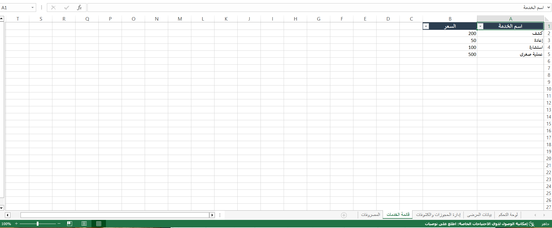Image resolution: width=552 pixels, height=228 pixels.
Task: Click the 100% zoom level button
Action: pyautogui.click(x=6, y=224)
